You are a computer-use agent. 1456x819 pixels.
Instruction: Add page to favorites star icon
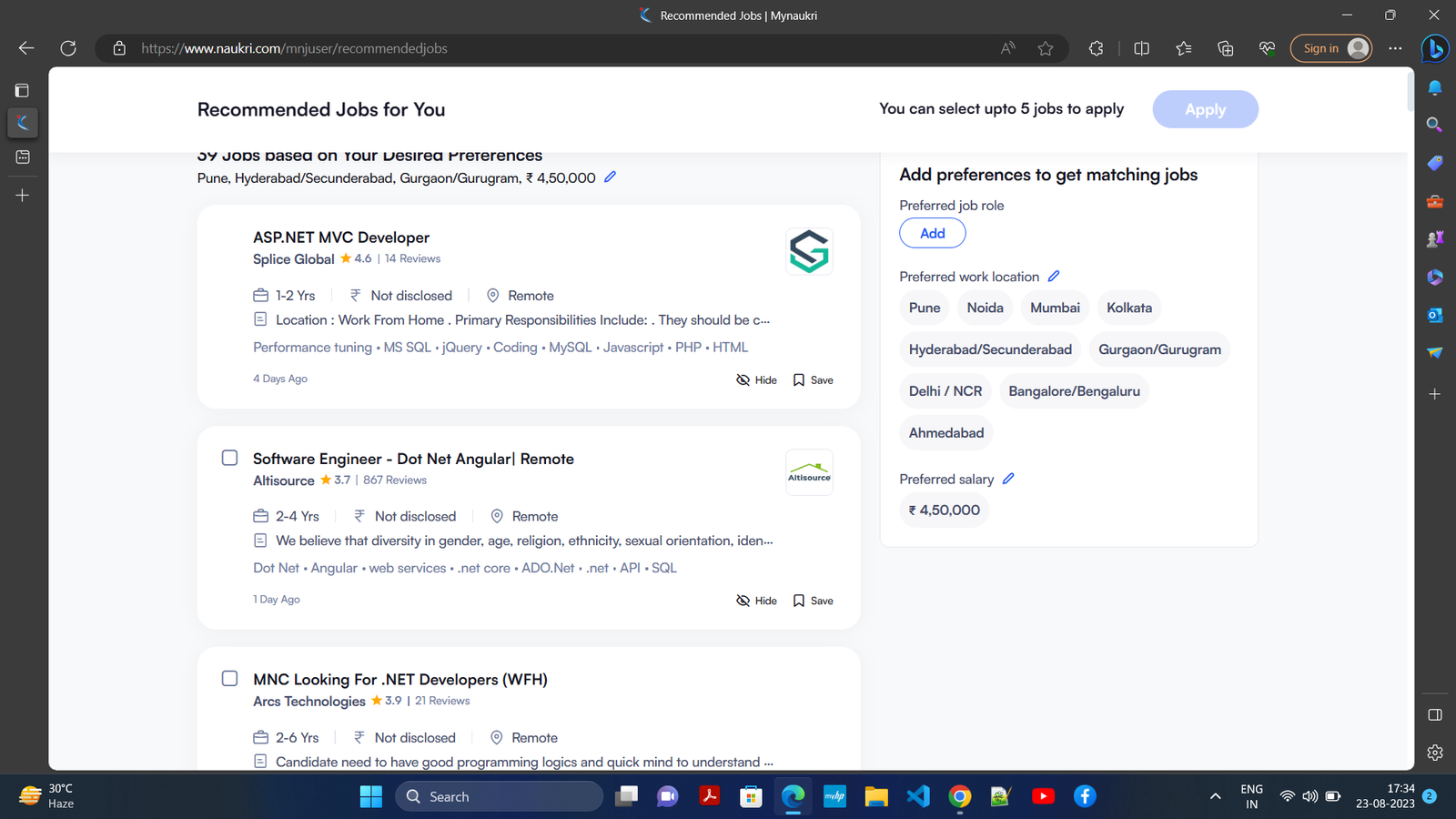pyautogui.click(x=1046, y=48)
